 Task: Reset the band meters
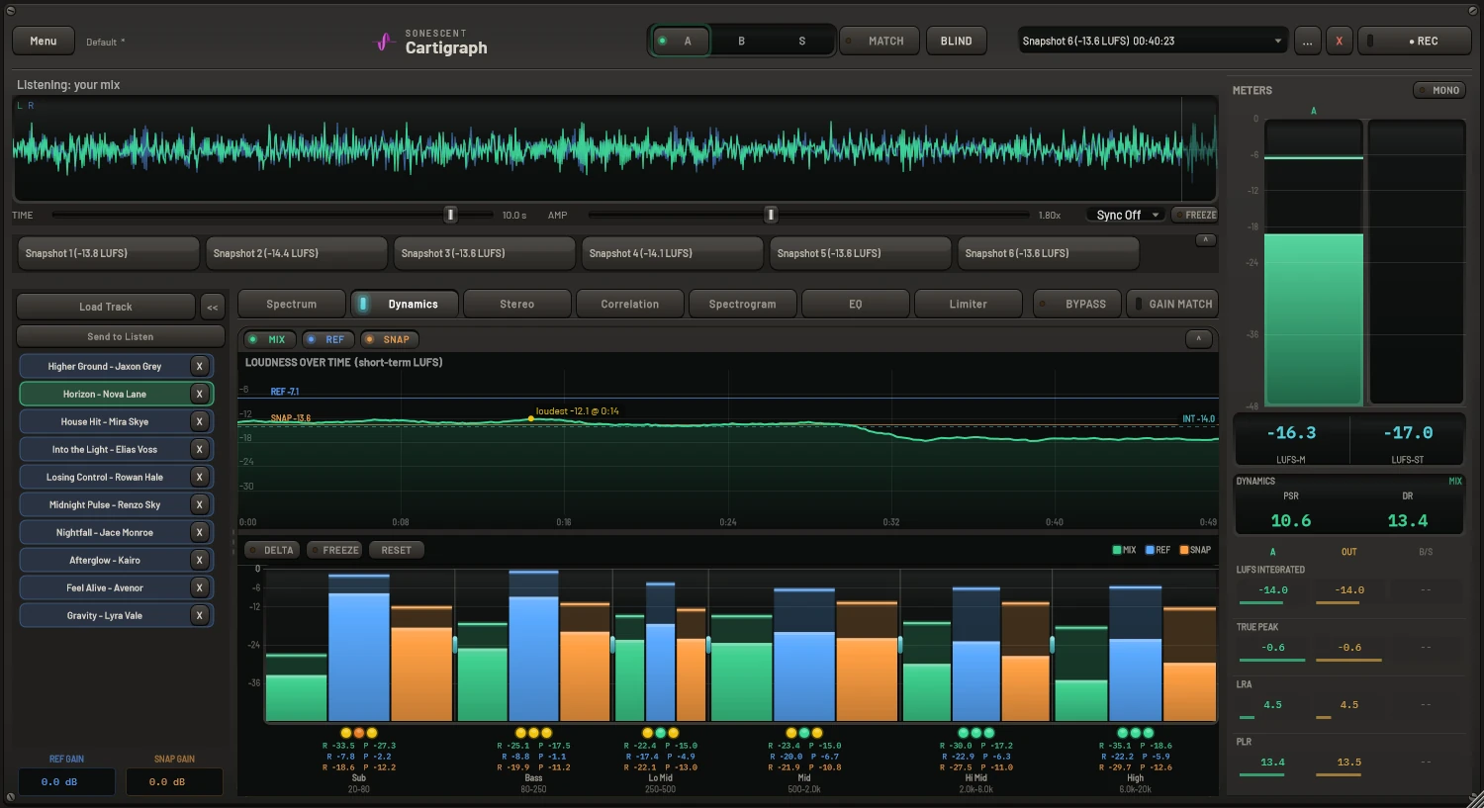point(396,550)
